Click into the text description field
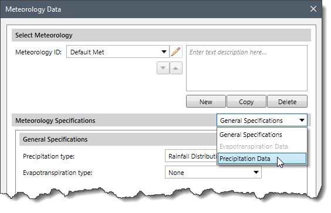Image resolution: width=331 pixels, height=213 pixels. (246, 68)
